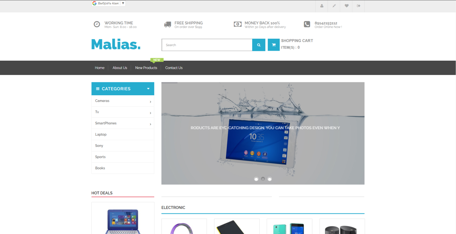Click 'Mon- Sun: 8.00 - 18.00' text
The height and width of the screenshot is (234, 456).
[x=121, y=27]
